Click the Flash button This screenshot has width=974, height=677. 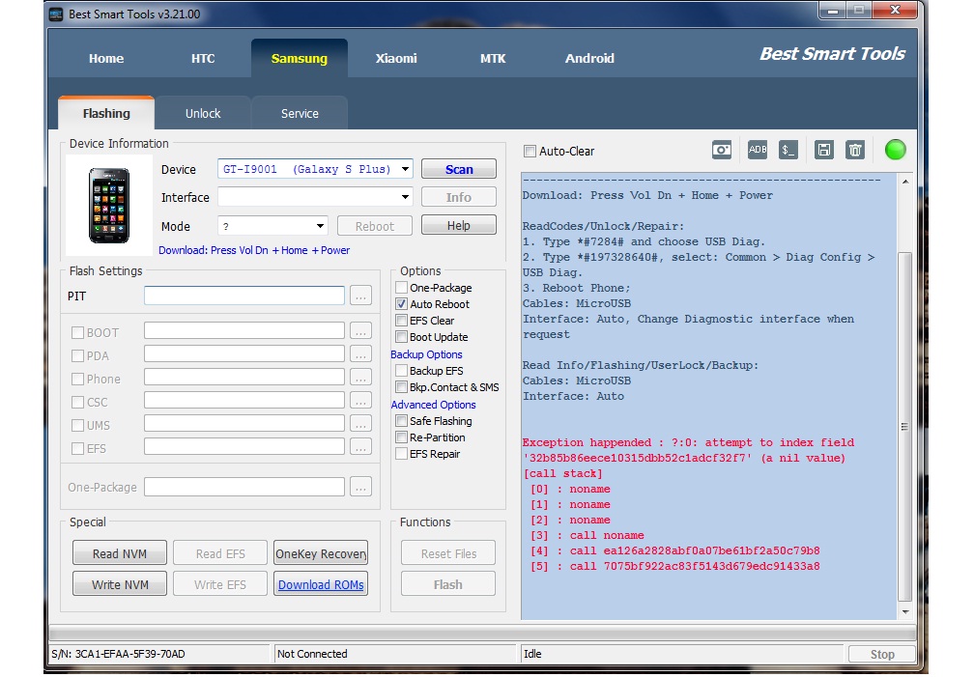[x=448, y=584]
